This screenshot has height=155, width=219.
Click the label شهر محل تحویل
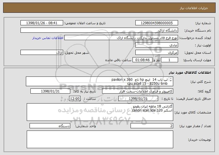pyautogui.click(x=77, y=53)
